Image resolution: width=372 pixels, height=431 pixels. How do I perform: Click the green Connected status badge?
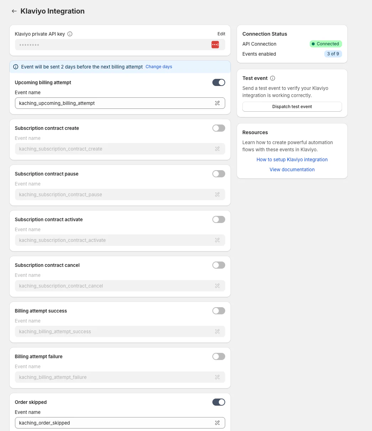point(326,44)
